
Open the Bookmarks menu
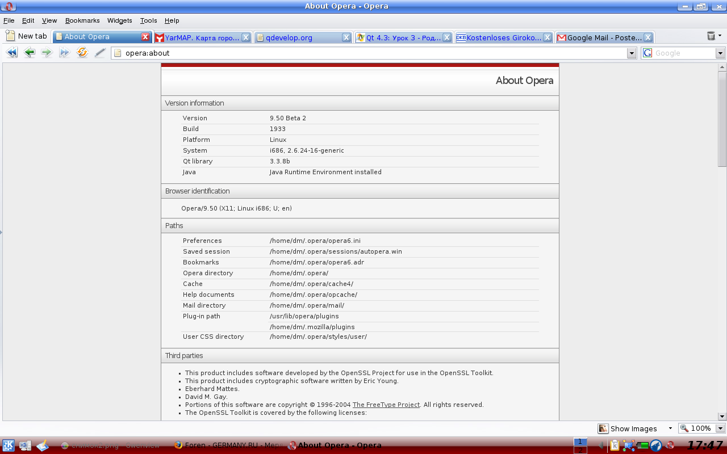tap(82, 20)
